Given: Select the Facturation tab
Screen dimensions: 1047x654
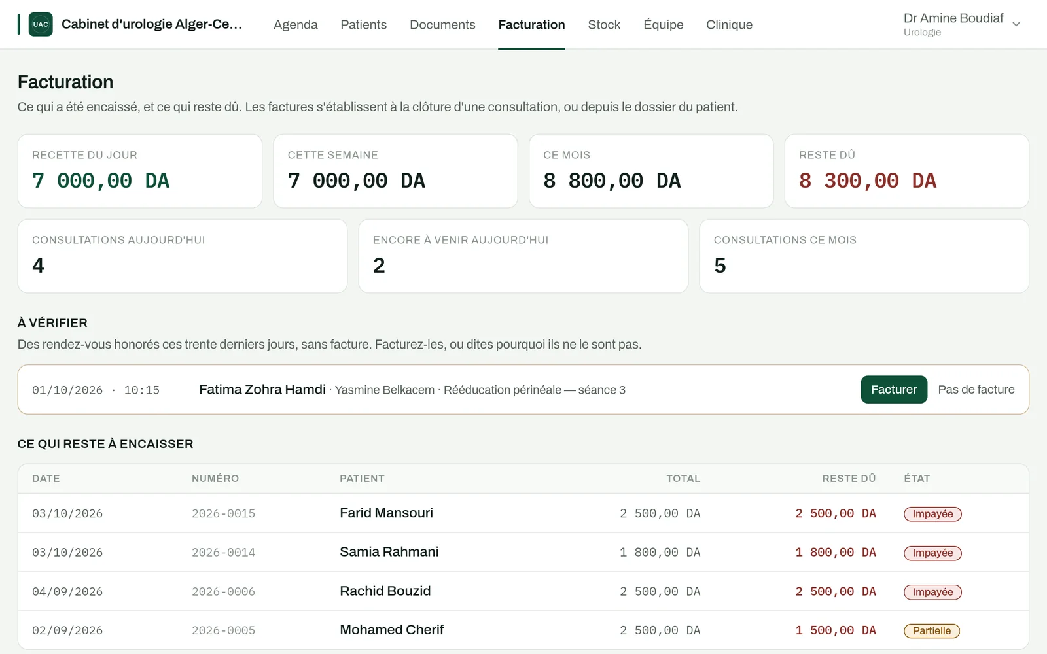Looking at the screenshot, I should click(531, 24).
